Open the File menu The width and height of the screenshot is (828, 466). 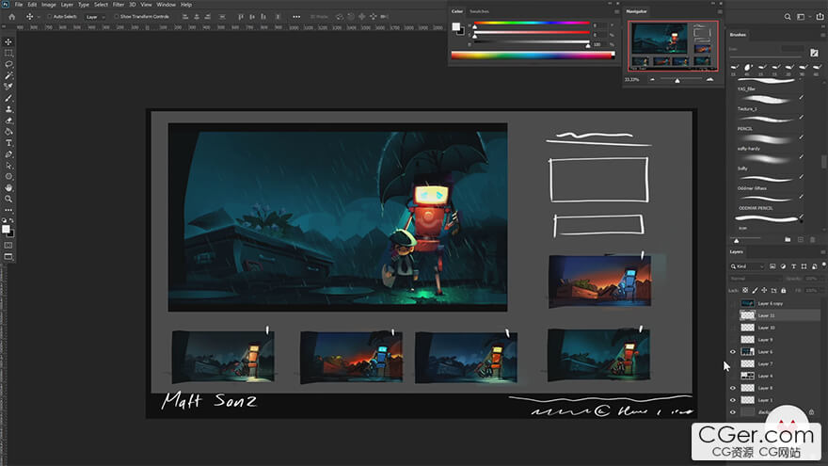tap(19, 4)
